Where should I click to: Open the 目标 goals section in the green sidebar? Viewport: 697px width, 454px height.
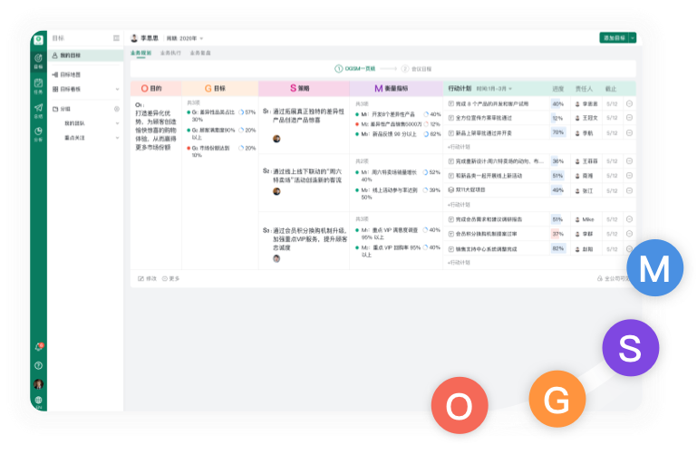tap(39, 61)
